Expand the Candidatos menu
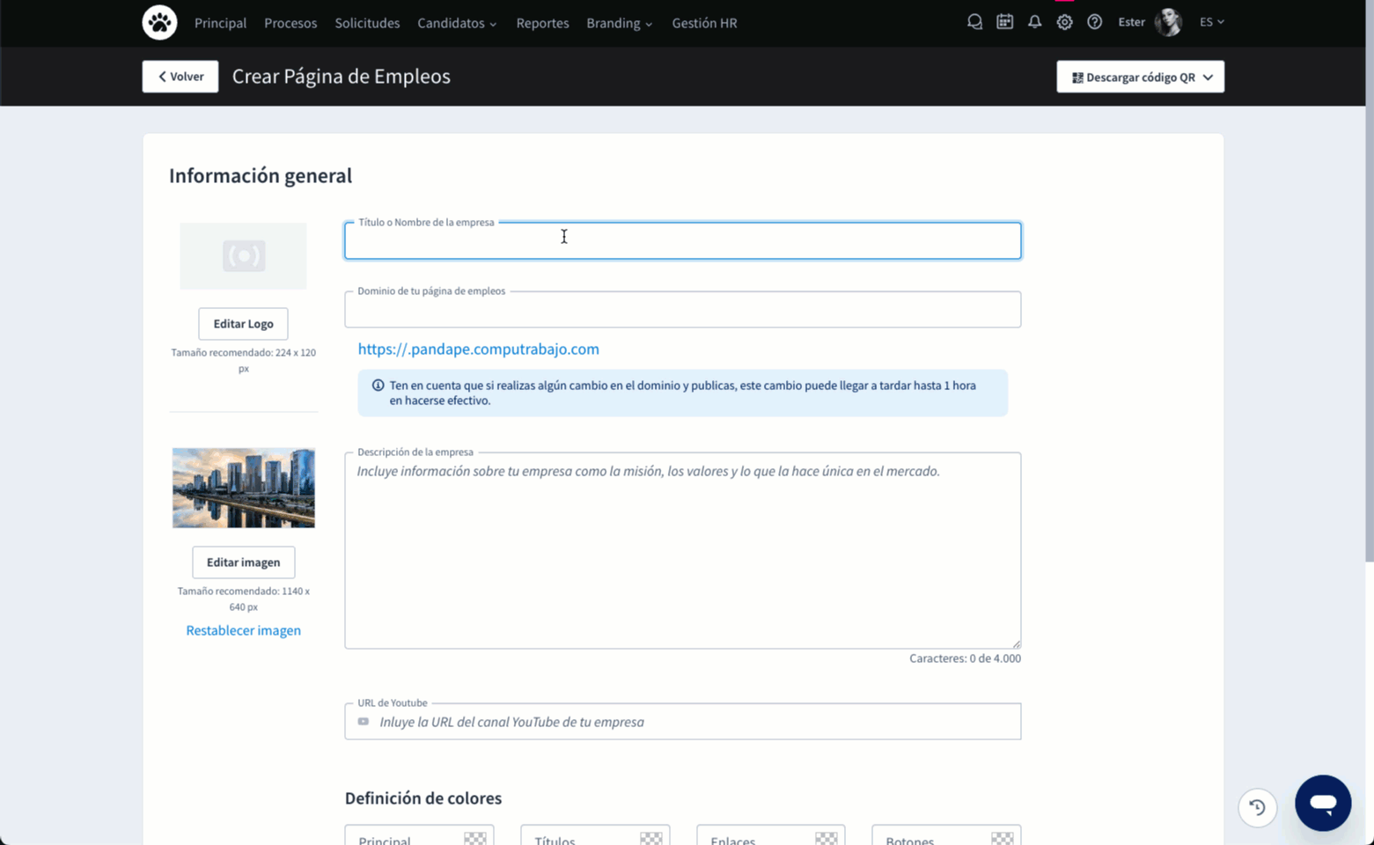This screenshot has width=1374, height=845. pos(456,23)
